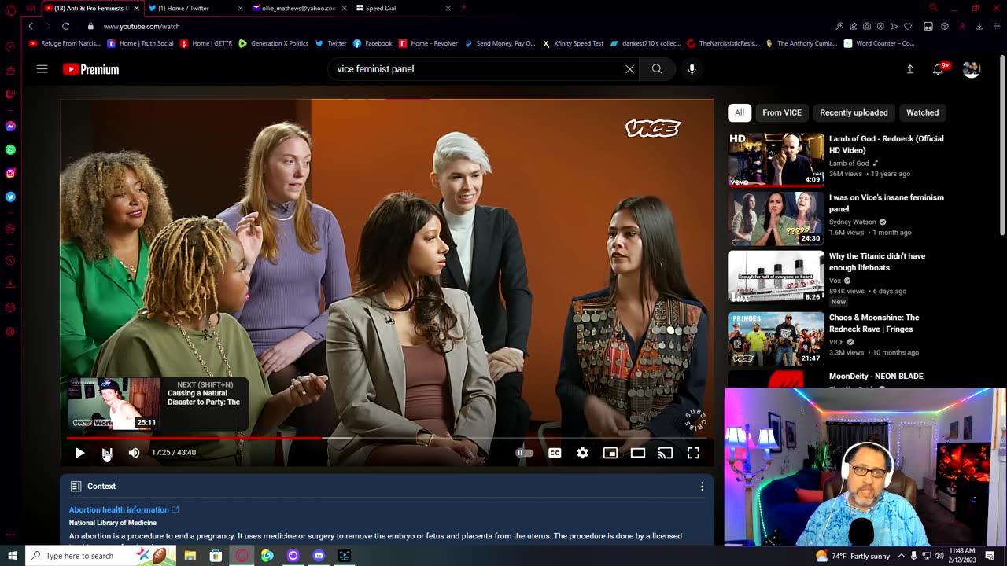Viewport: 1007px width, 566px height.
Task: Toggle theater mode for the video
Action: click(638, 453)
